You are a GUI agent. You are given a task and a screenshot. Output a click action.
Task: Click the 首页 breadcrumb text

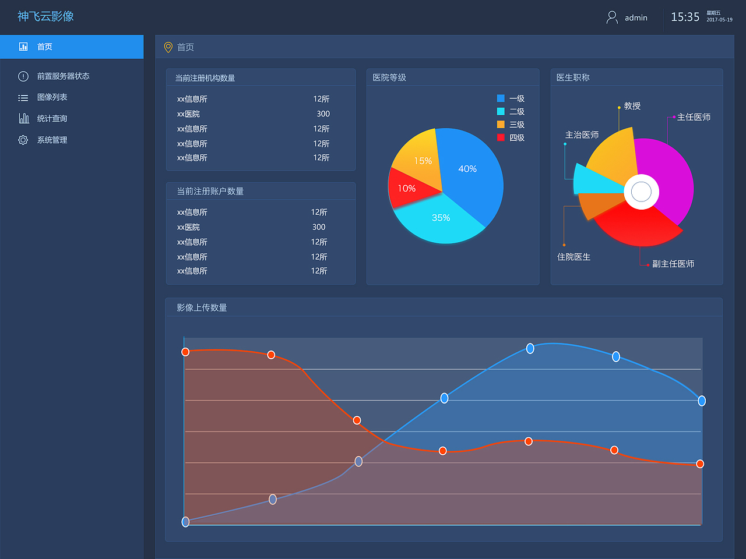(185, 47)
